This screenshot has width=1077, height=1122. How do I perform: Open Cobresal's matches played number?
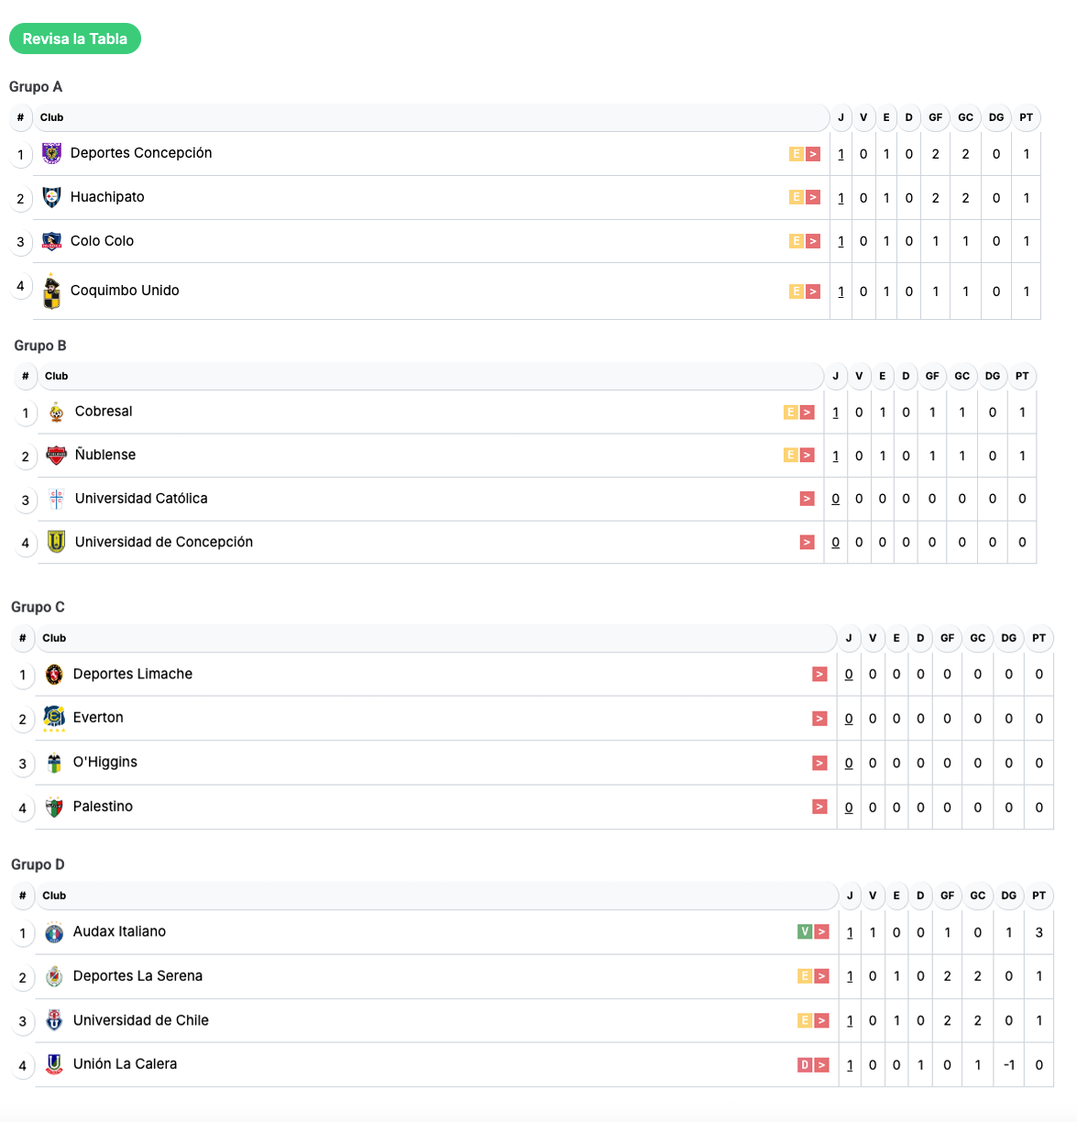coord(836,412)
